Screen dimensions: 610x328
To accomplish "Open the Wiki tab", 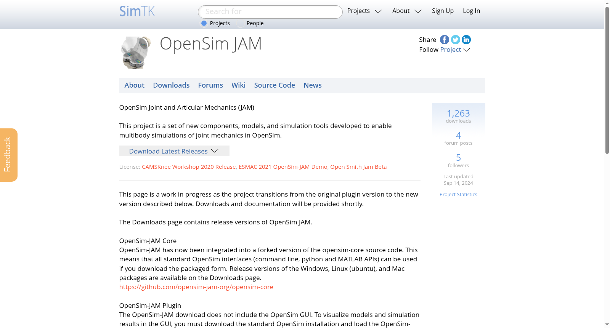I will tap(238, 85).
